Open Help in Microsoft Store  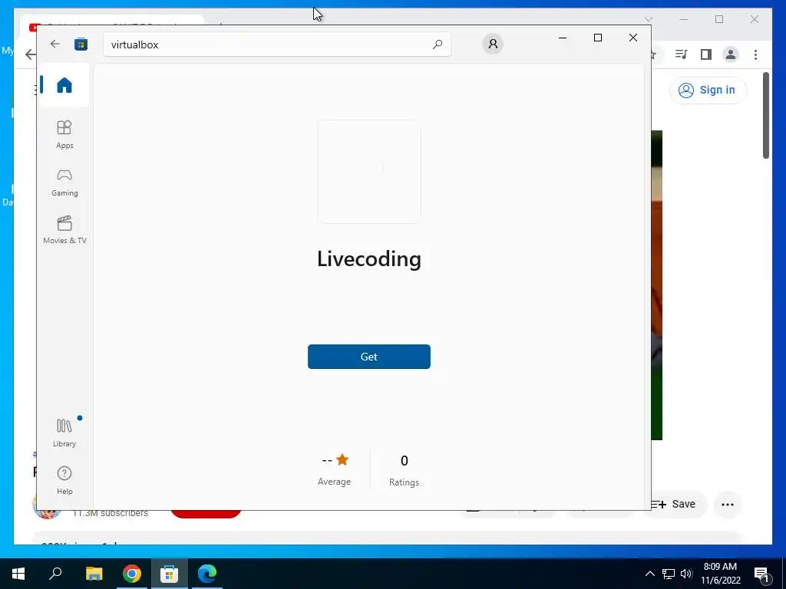coord(64,480)
